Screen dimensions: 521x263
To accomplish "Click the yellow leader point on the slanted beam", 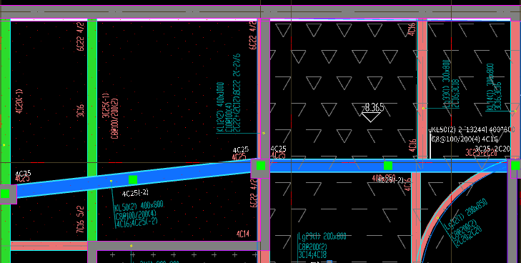I will [x=111, y=181].
